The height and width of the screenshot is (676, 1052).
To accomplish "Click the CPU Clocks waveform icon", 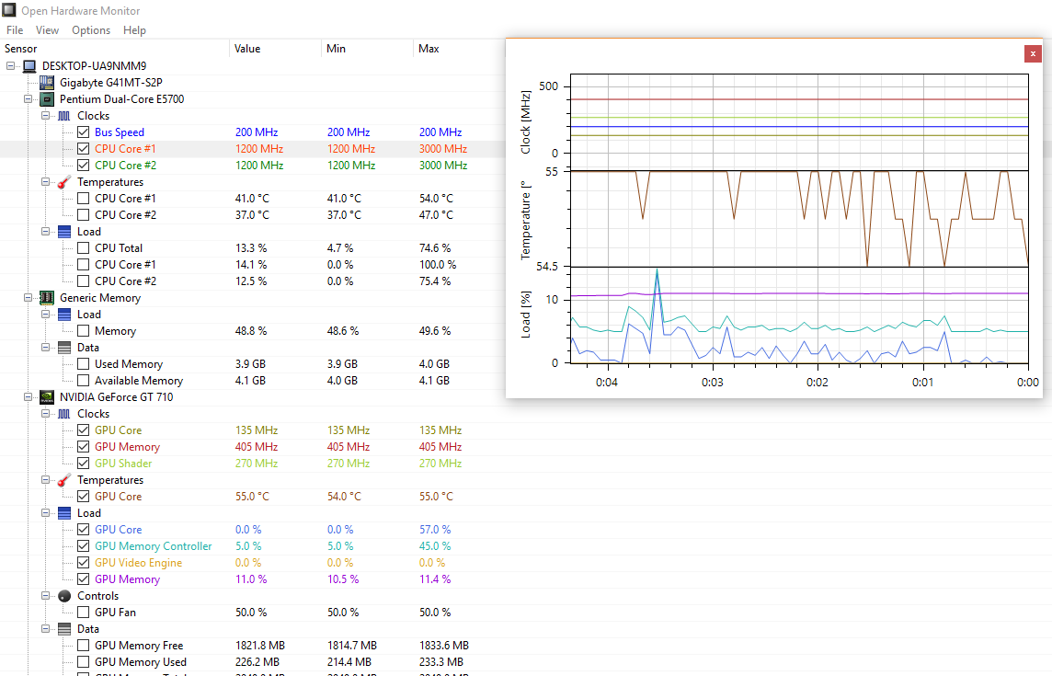I will [x=63, y=116].
